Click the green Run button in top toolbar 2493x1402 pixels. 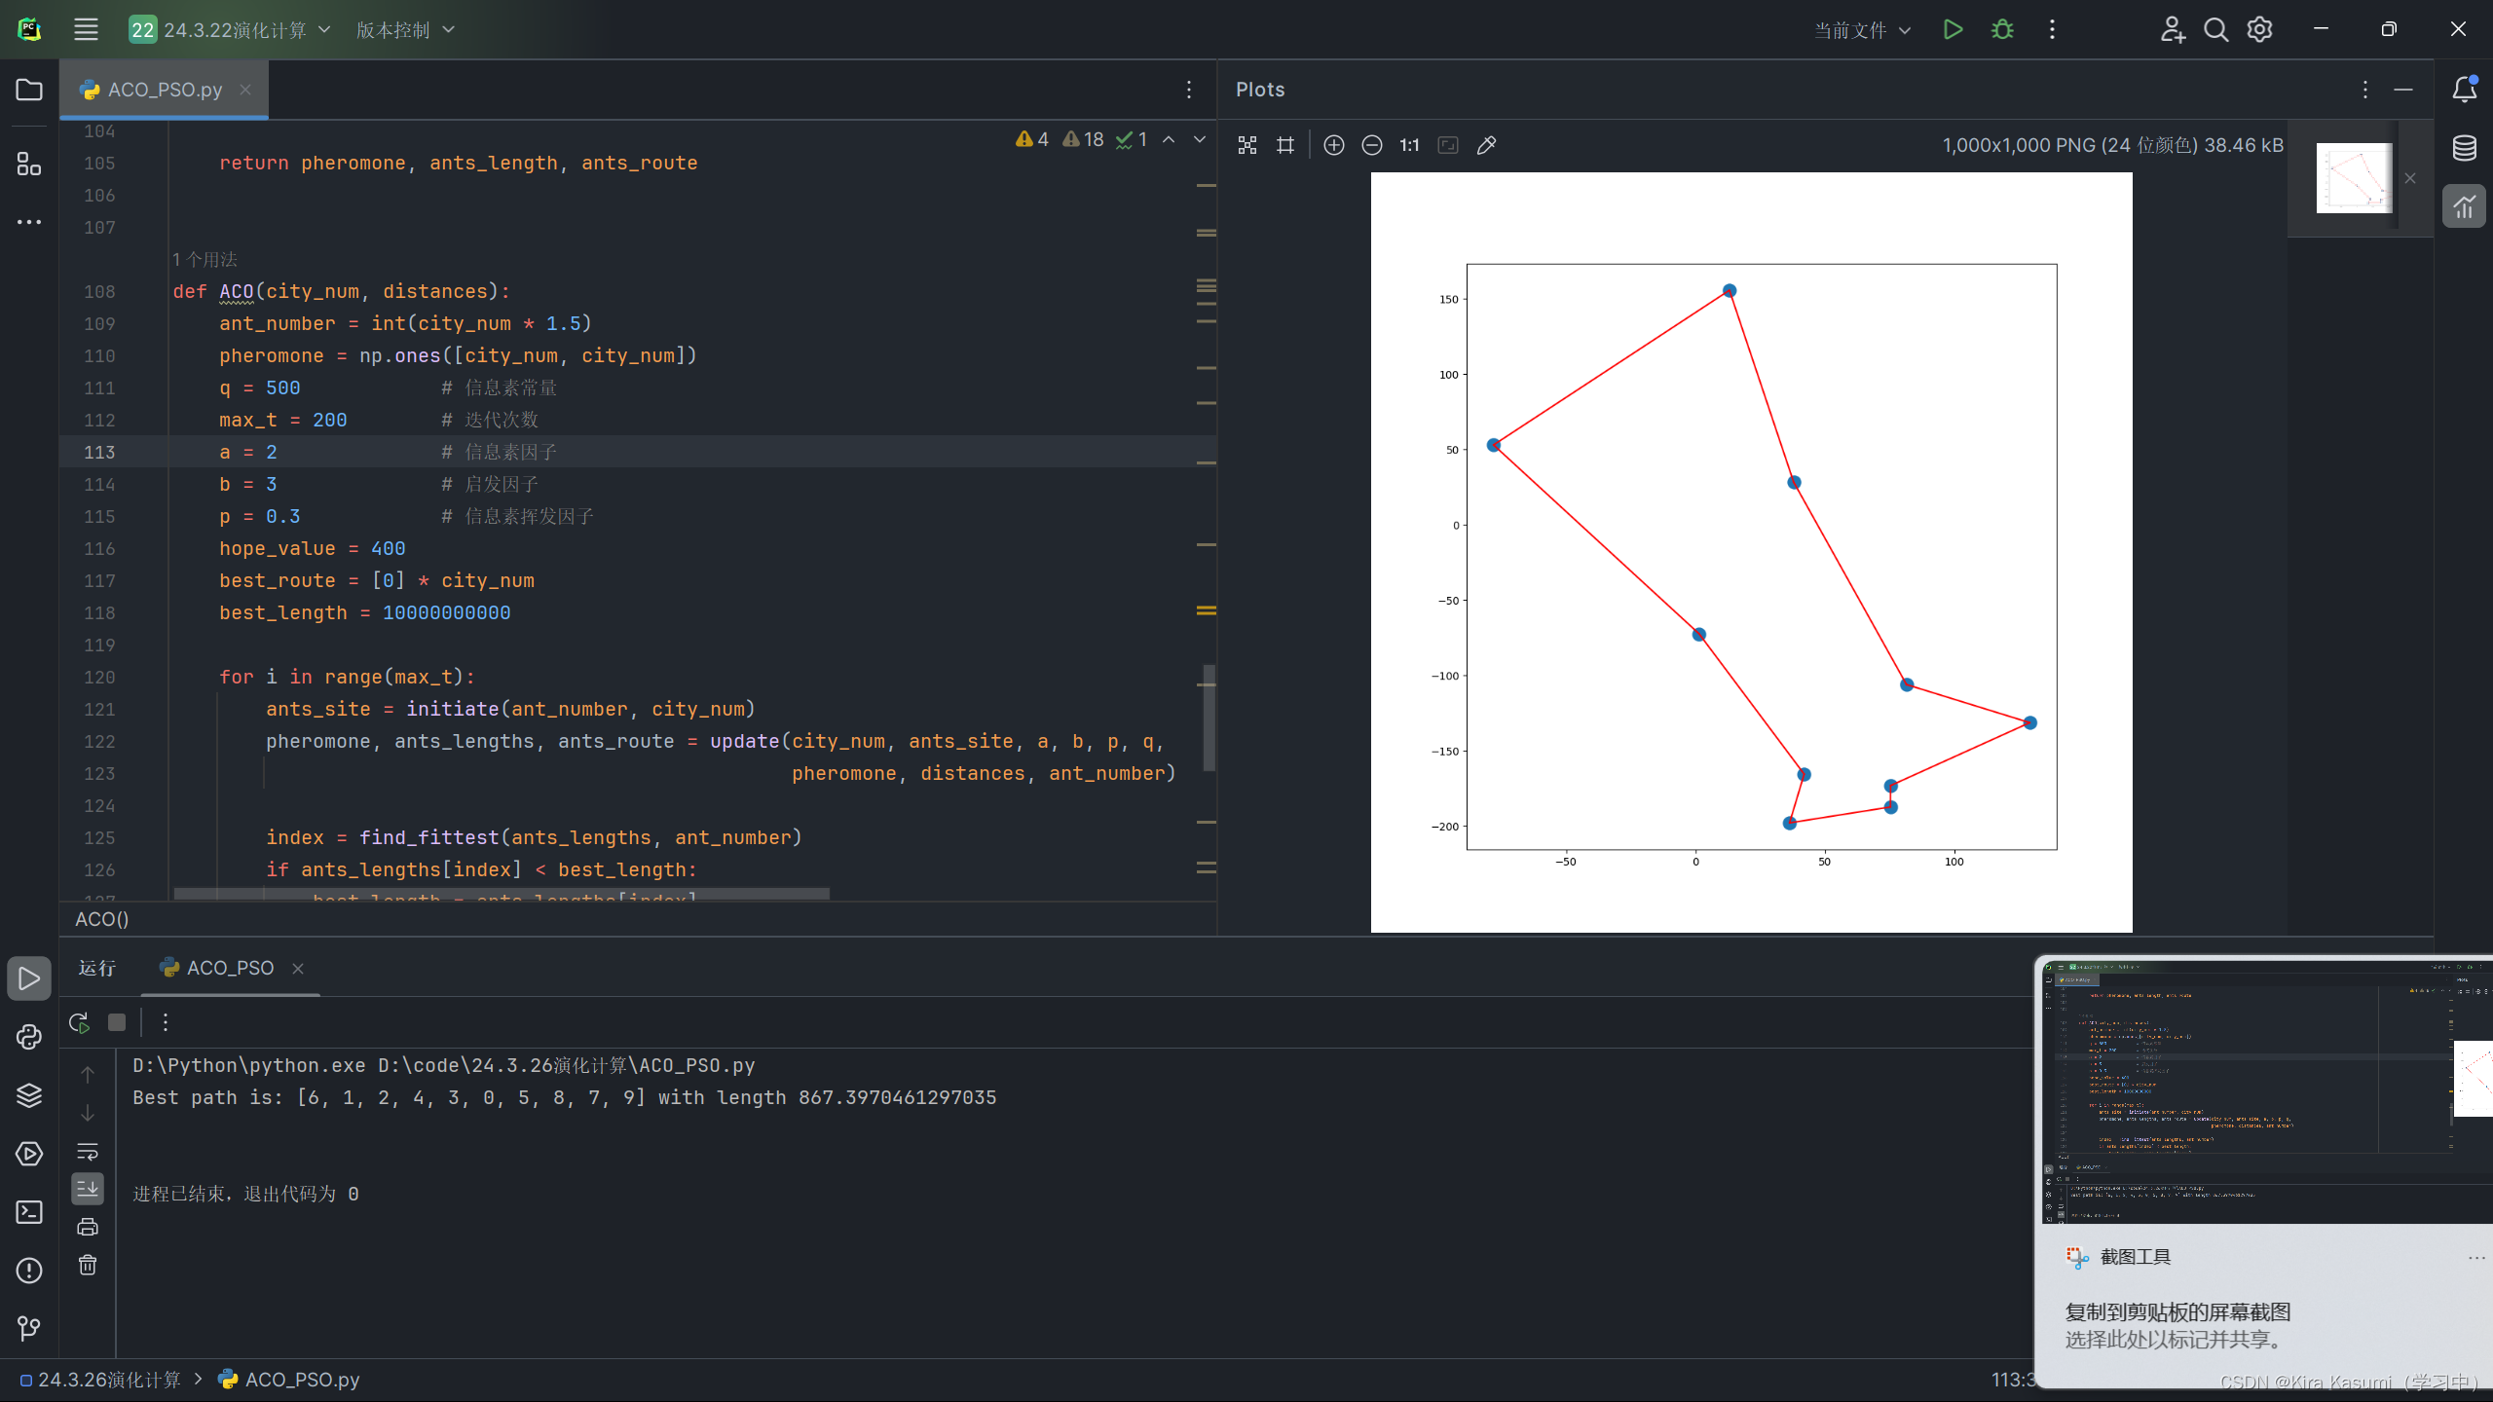tap(1953, 29)
